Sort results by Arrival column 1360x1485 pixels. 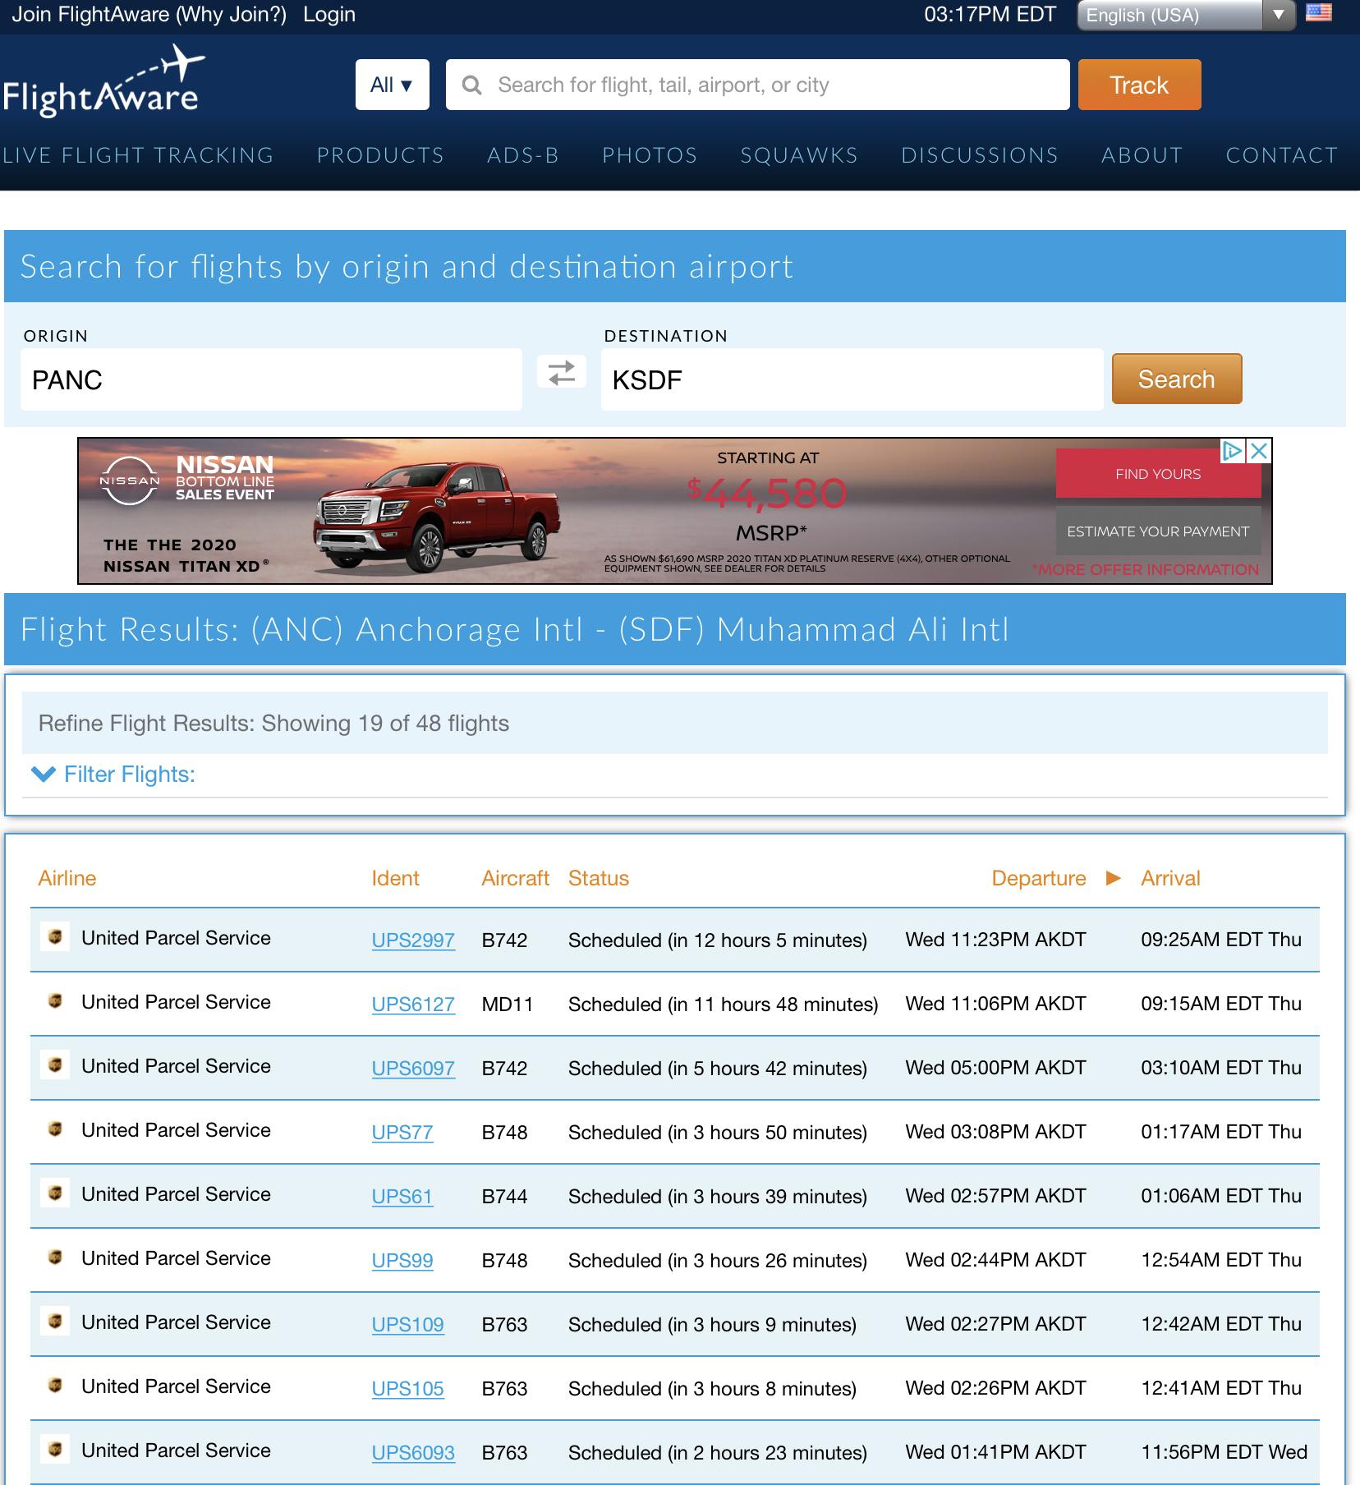(1170, 878)
